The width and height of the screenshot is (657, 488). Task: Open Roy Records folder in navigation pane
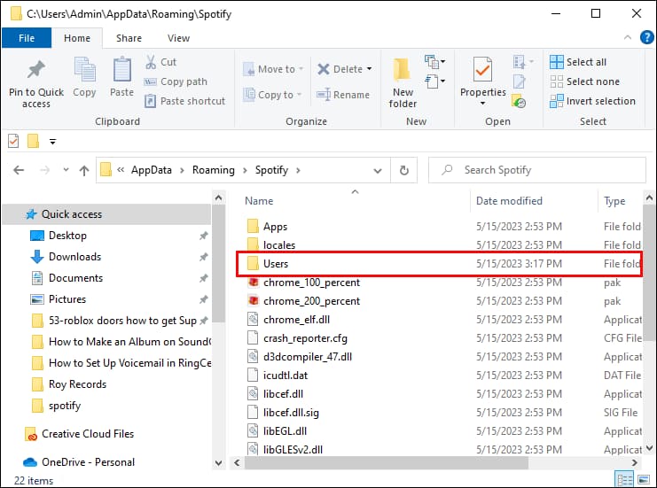77,384
